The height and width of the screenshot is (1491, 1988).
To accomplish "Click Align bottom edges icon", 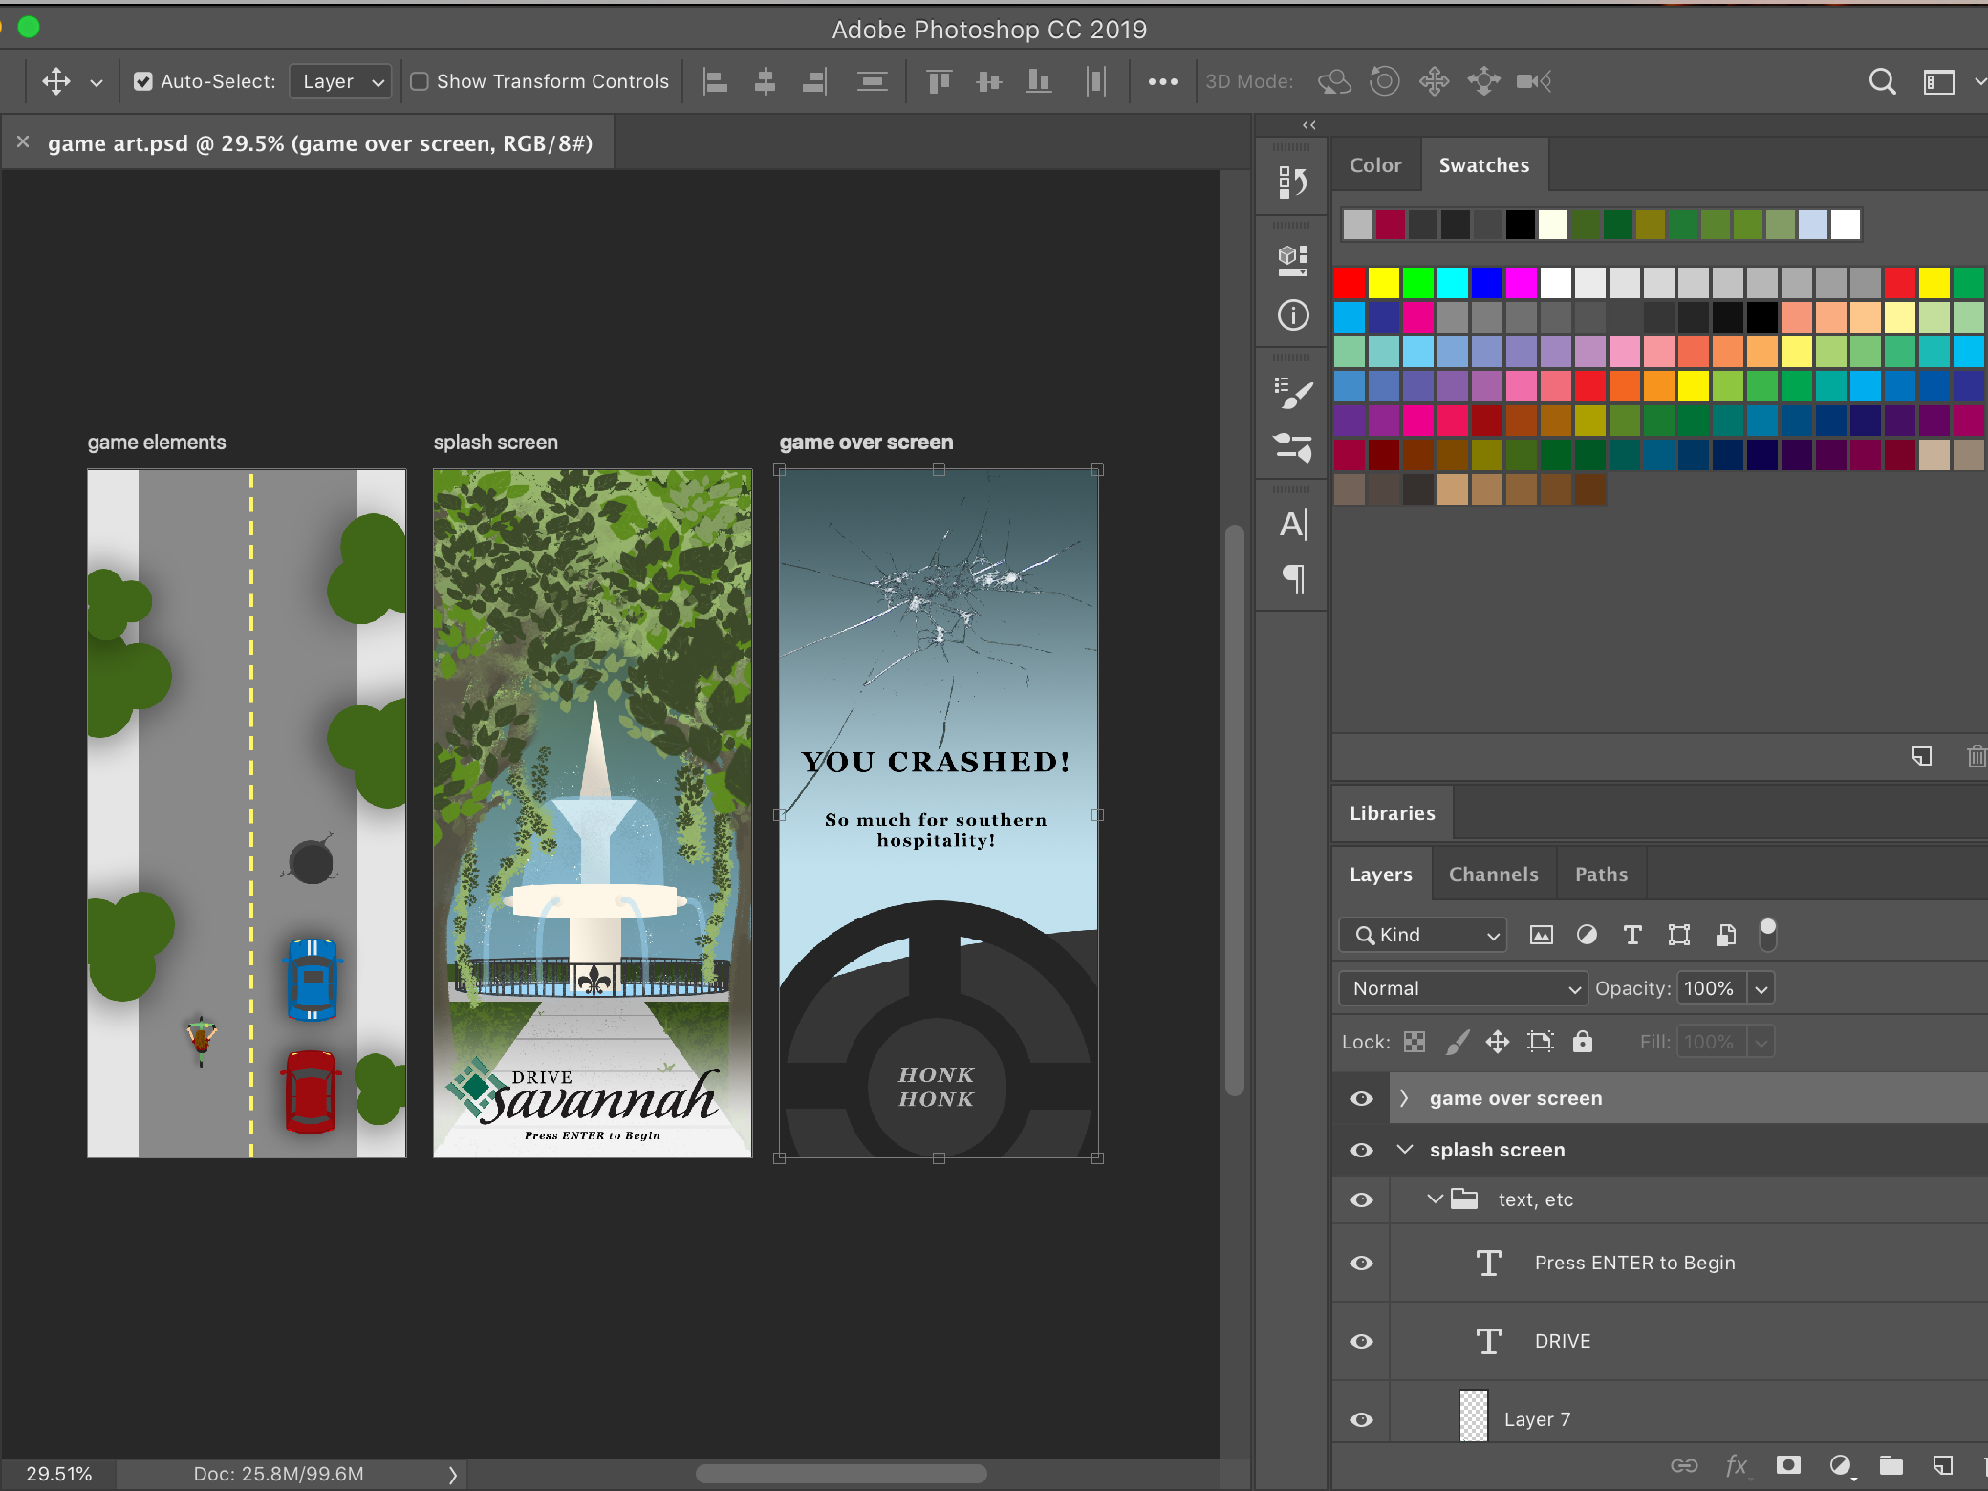I will coord(1039,81).
